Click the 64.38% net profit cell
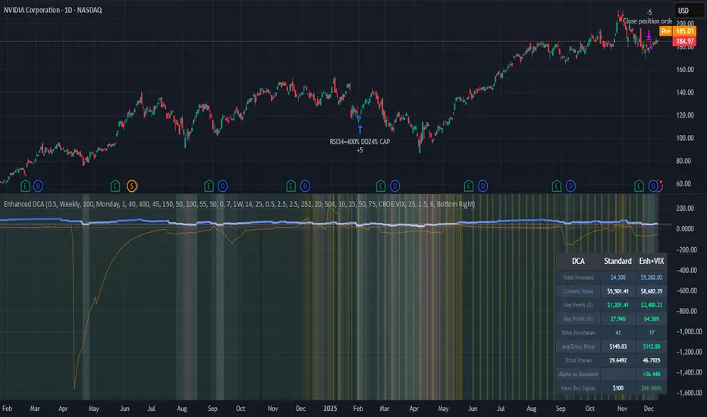The height and width of the screenshot is (417, 707). (x=652, y=318)
